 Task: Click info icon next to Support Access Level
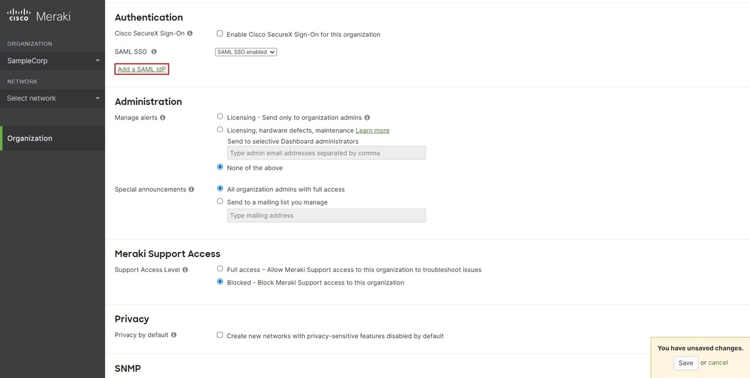[185, 270]
